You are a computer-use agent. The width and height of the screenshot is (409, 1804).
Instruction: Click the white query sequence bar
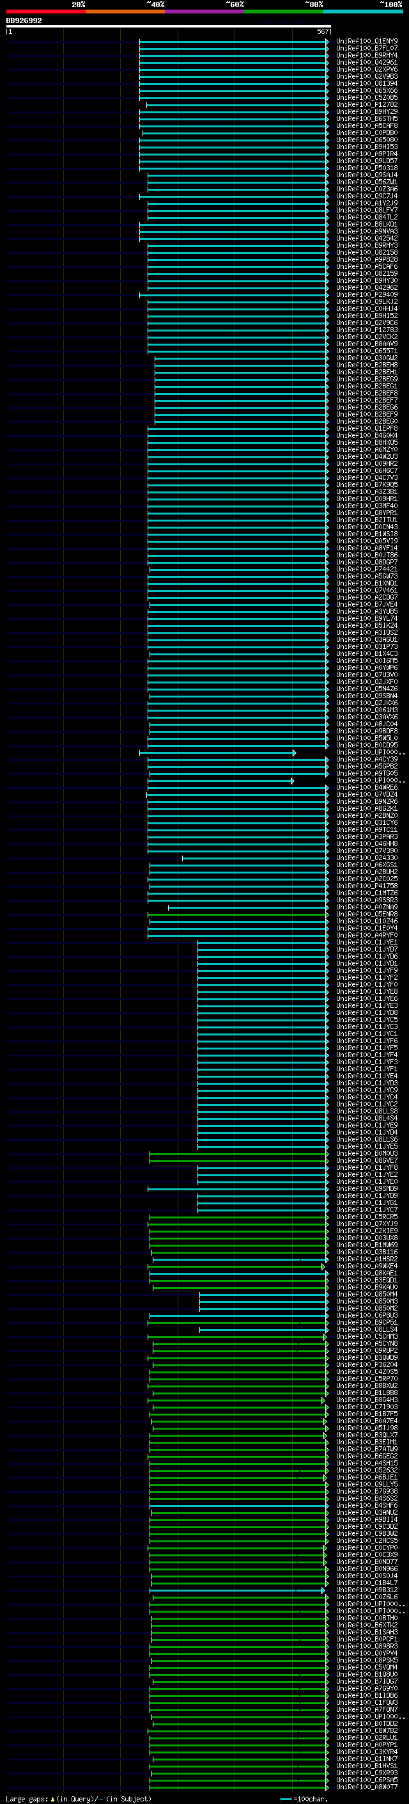(x=168, y=27)
